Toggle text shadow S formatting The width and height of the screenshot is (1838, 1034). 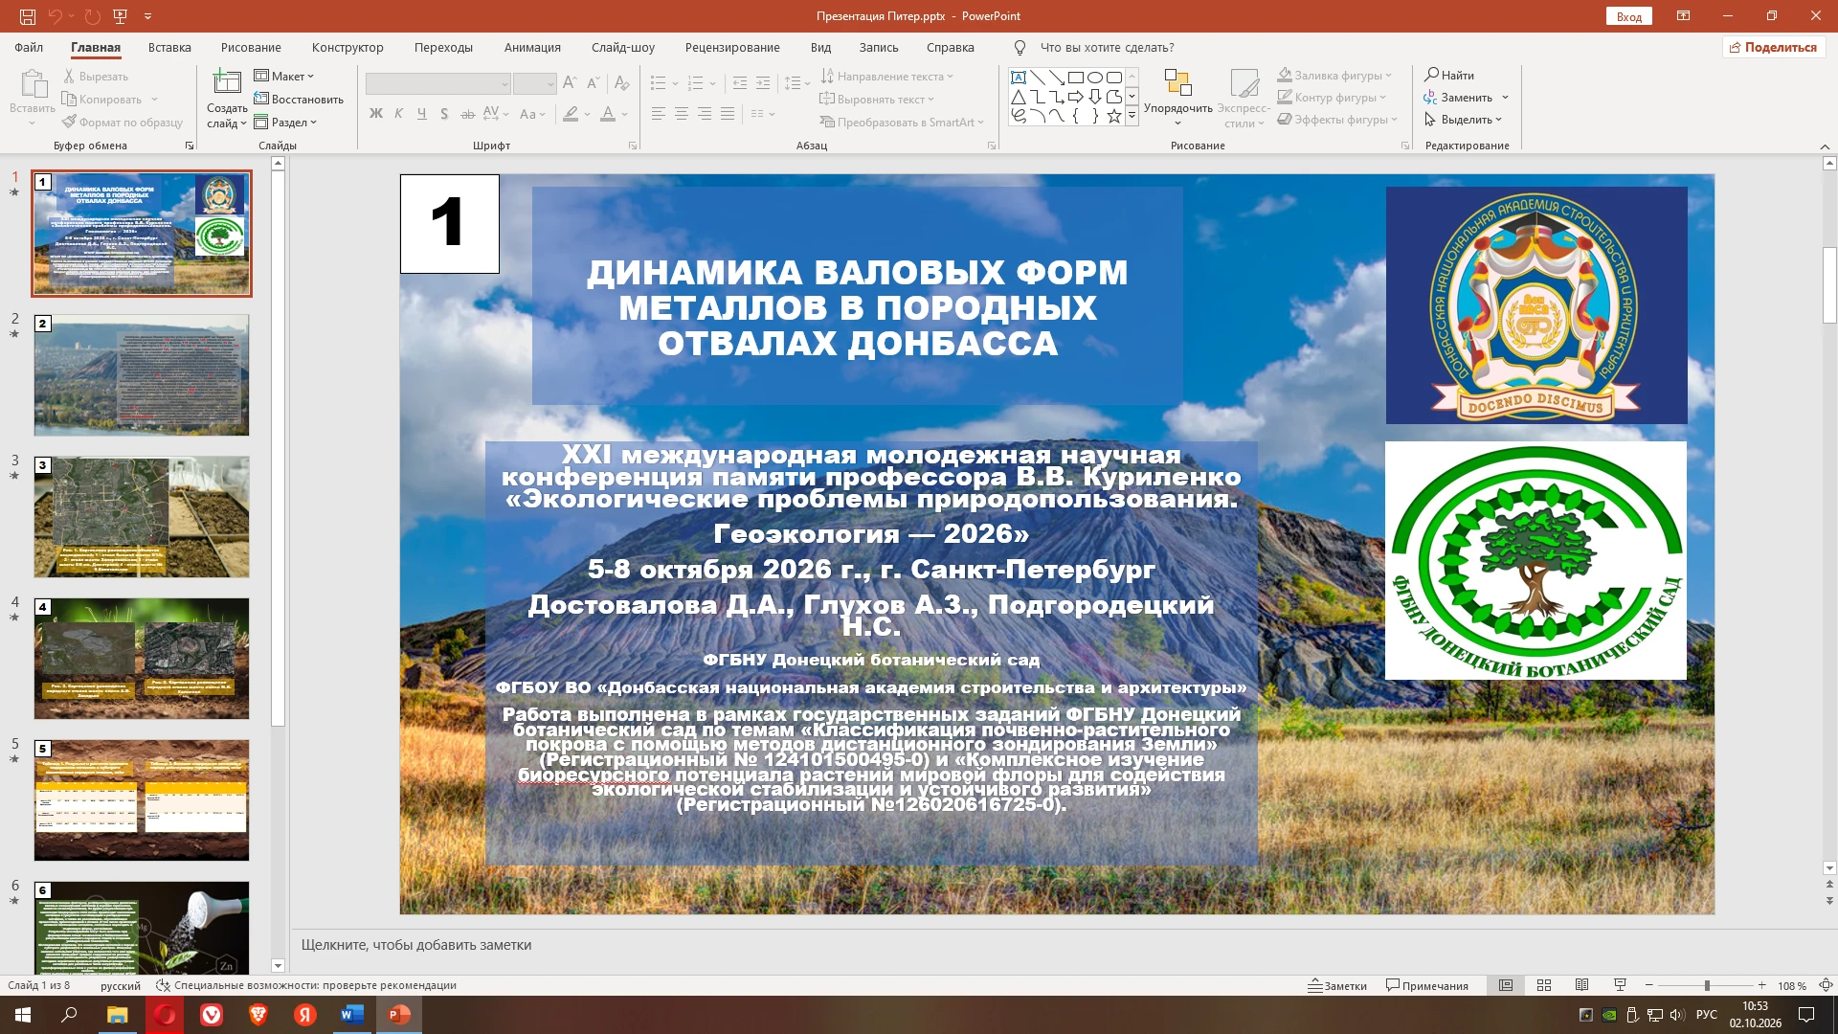pyautogui.click(x=444, y=114)
